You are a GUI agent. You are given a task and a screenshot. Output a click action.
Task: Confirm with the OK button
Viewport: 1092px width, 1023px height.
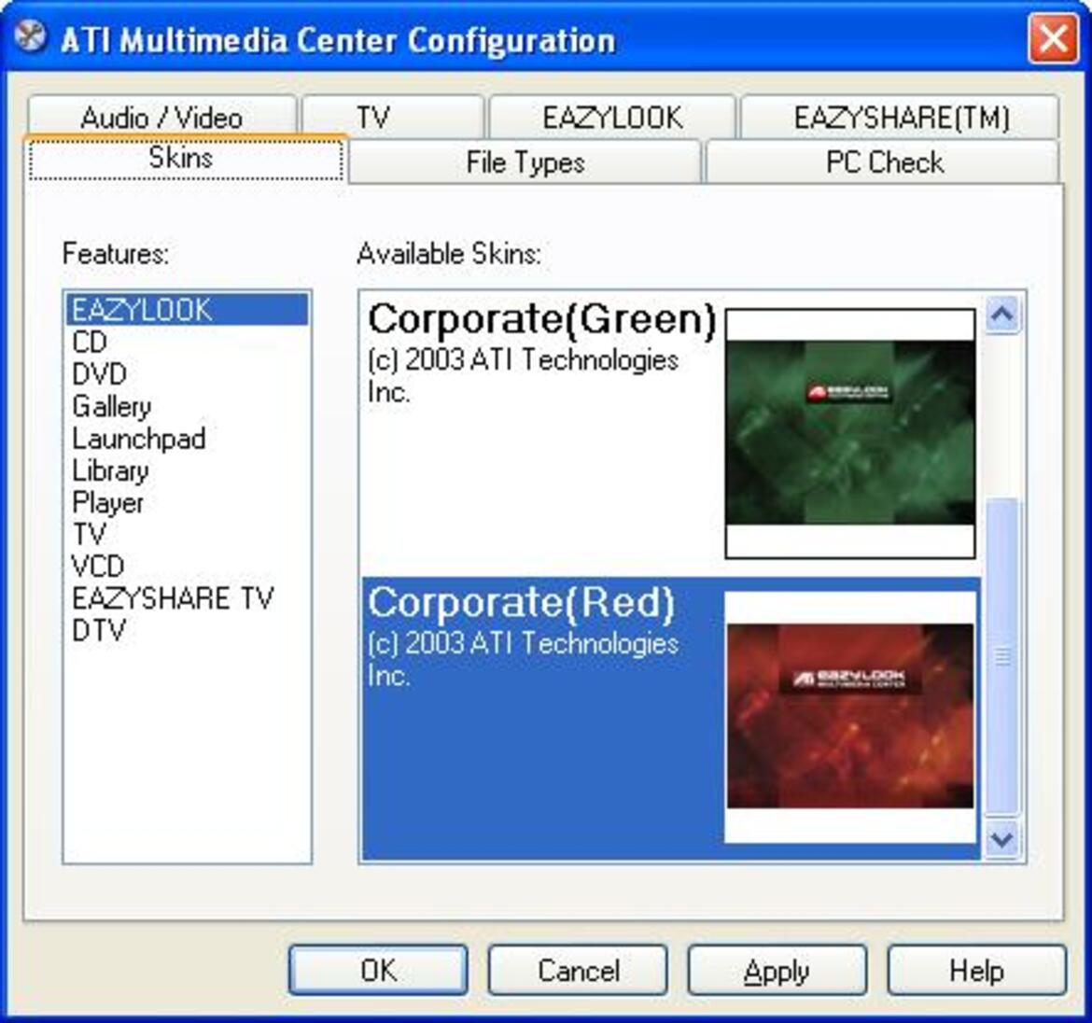pos(378,970)
